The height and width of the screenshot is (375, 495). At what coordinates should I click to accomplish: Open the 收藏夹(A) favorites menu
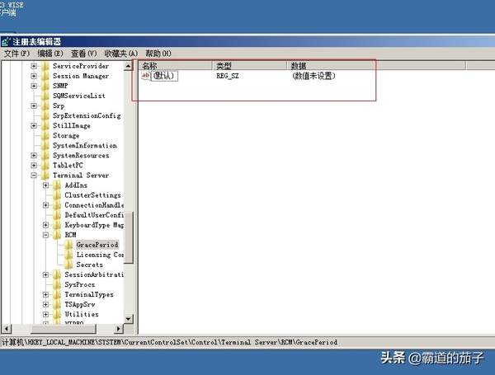[122, 54]
